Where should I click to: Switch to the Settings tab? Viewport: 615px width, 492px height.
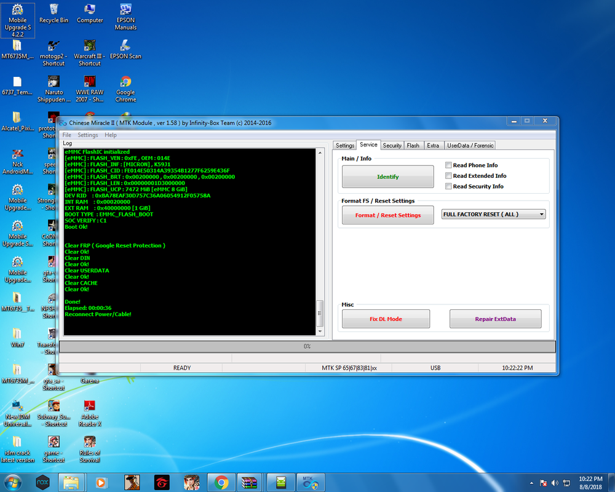click(x=345, y=146)
